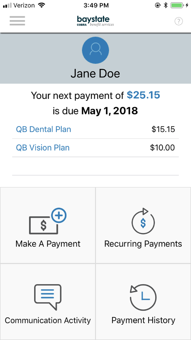
Task: Open the QB Vision Plan details
Action: point(43,147)
